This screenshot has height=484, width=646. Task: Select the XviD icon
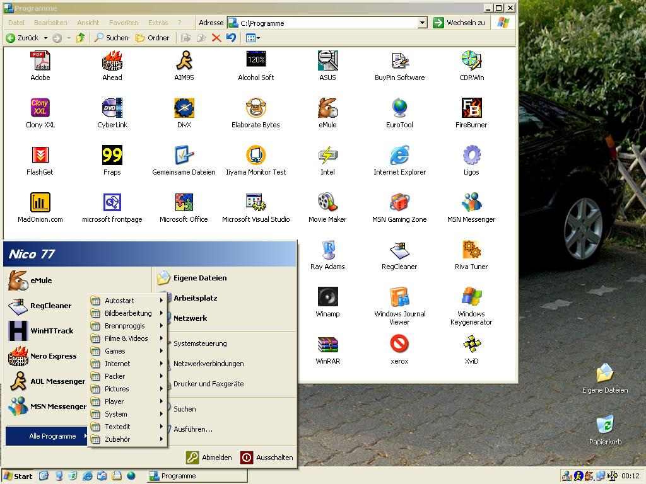(471, 344)
